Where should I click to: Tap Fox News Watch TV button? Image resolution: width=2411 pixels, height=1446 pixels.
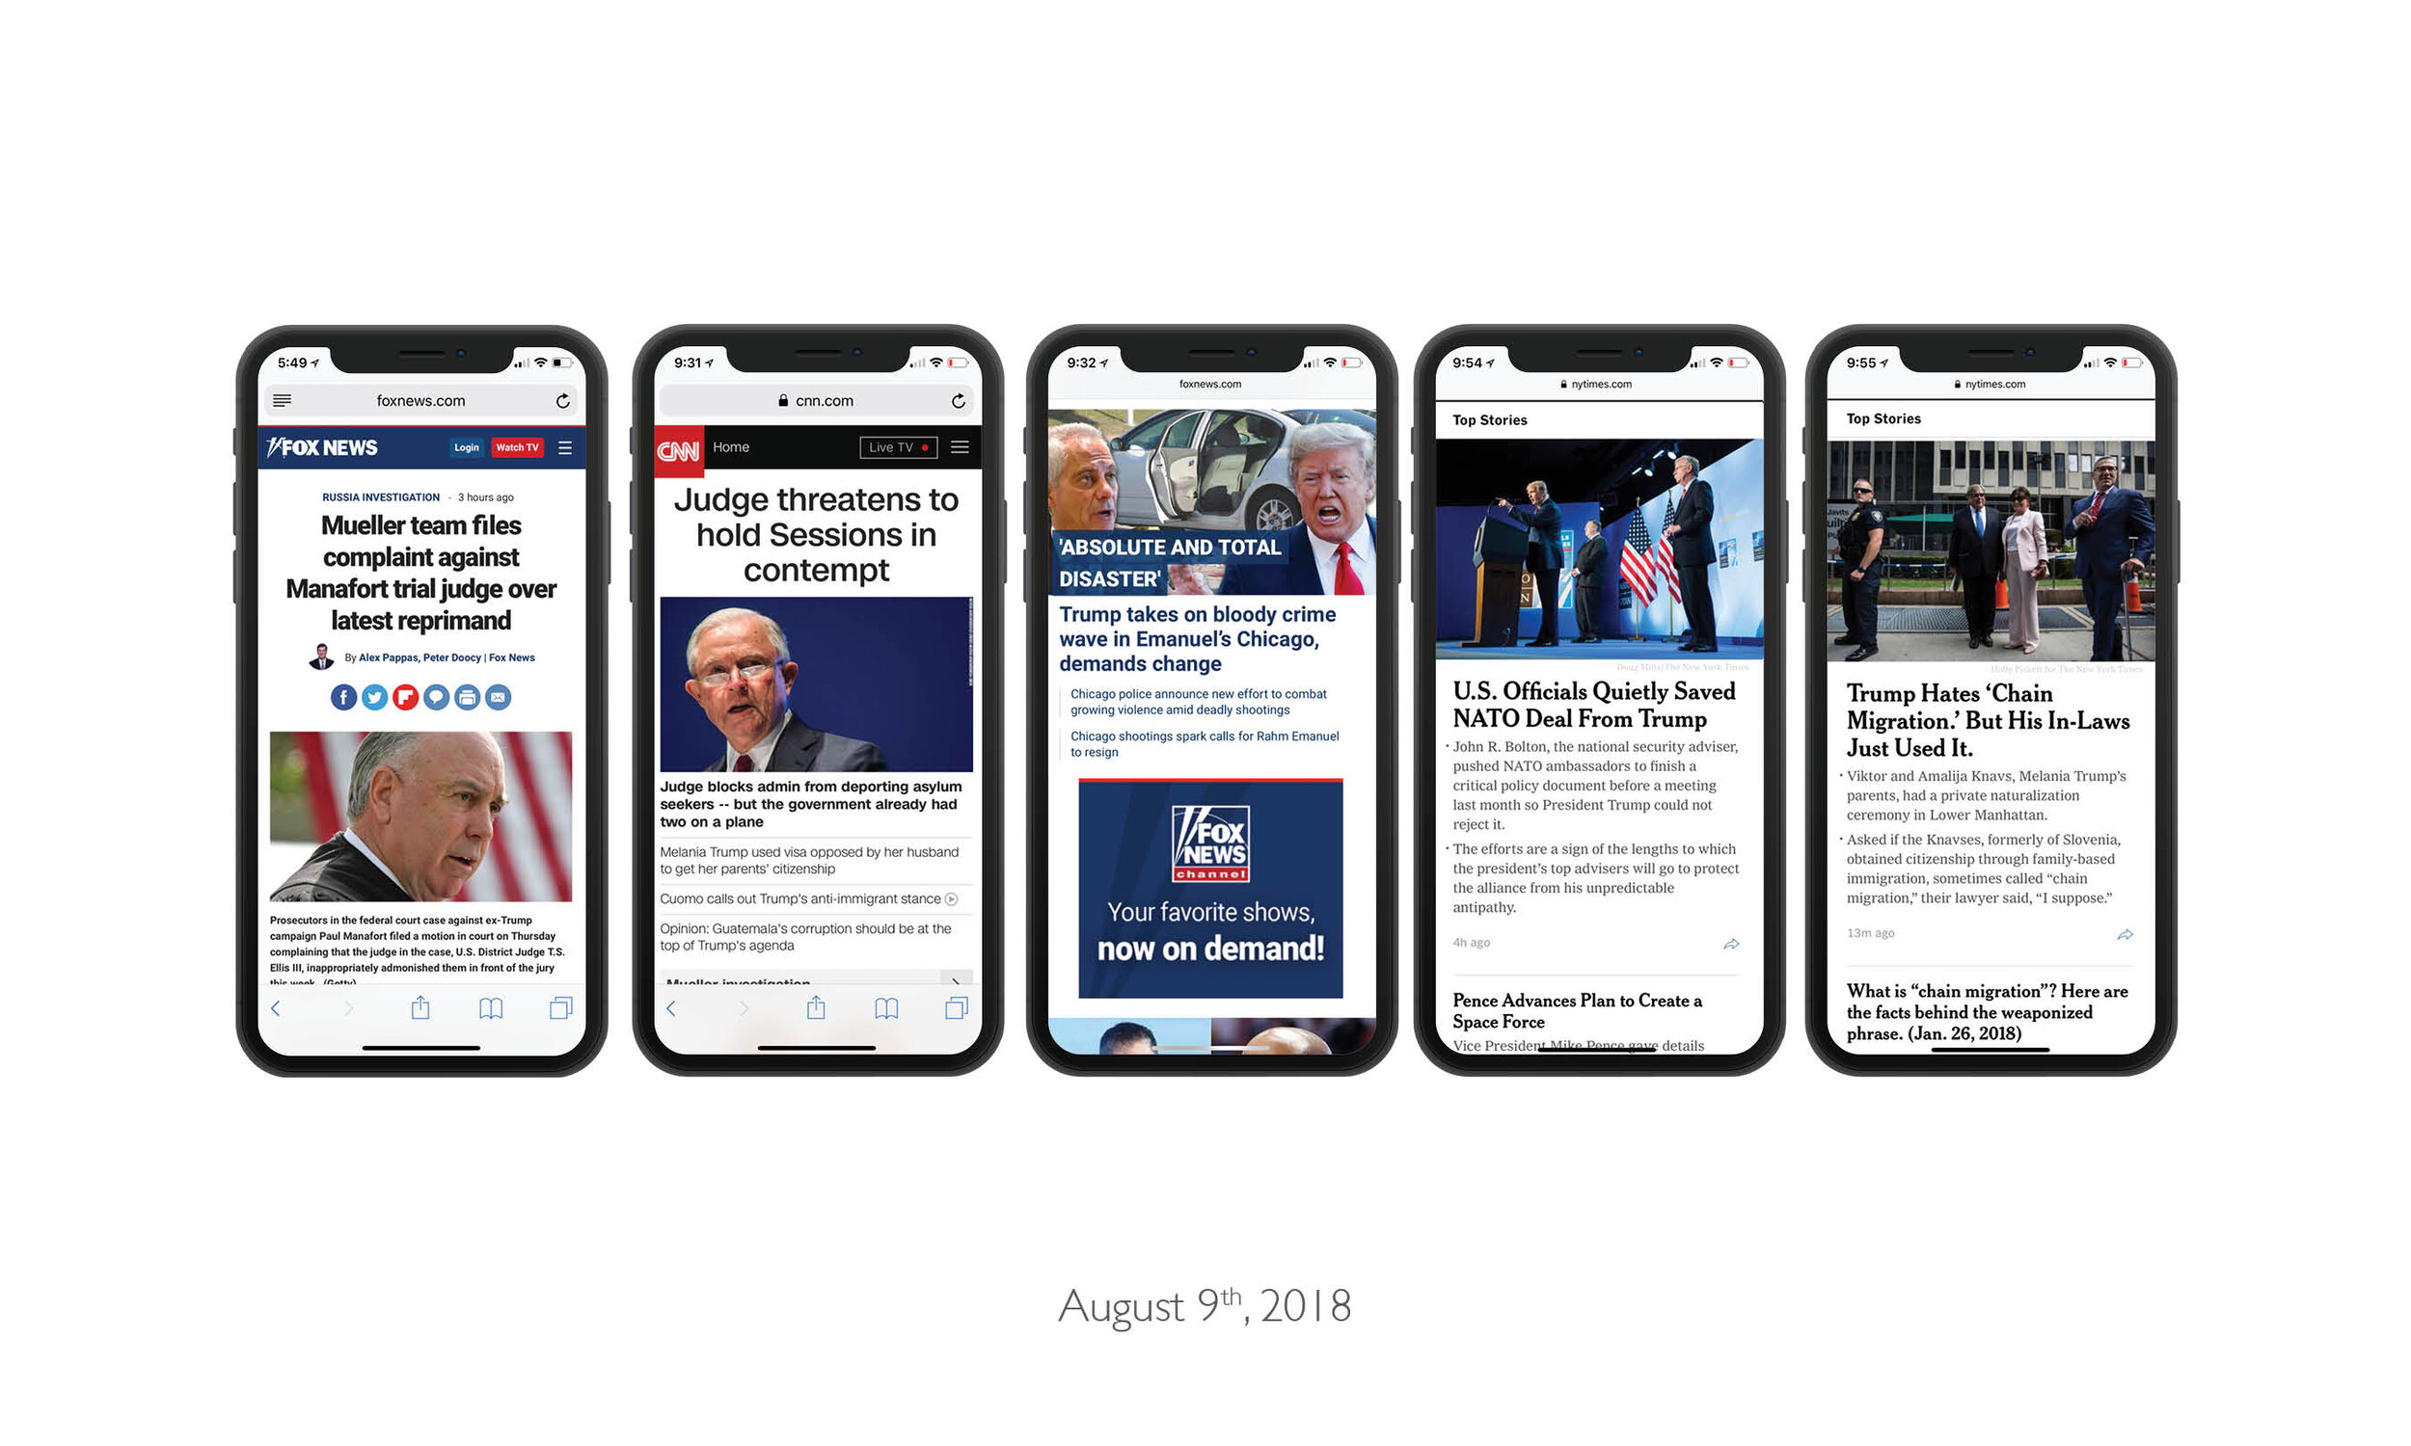point(520,447)
